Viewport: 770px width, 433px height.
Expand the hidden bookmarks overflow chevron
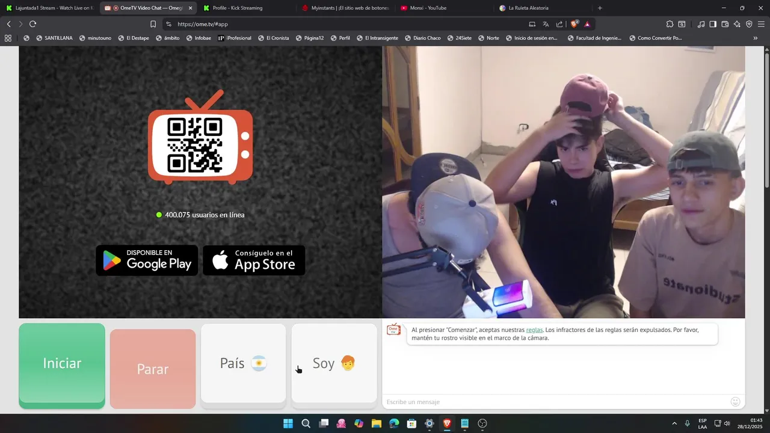755,38
